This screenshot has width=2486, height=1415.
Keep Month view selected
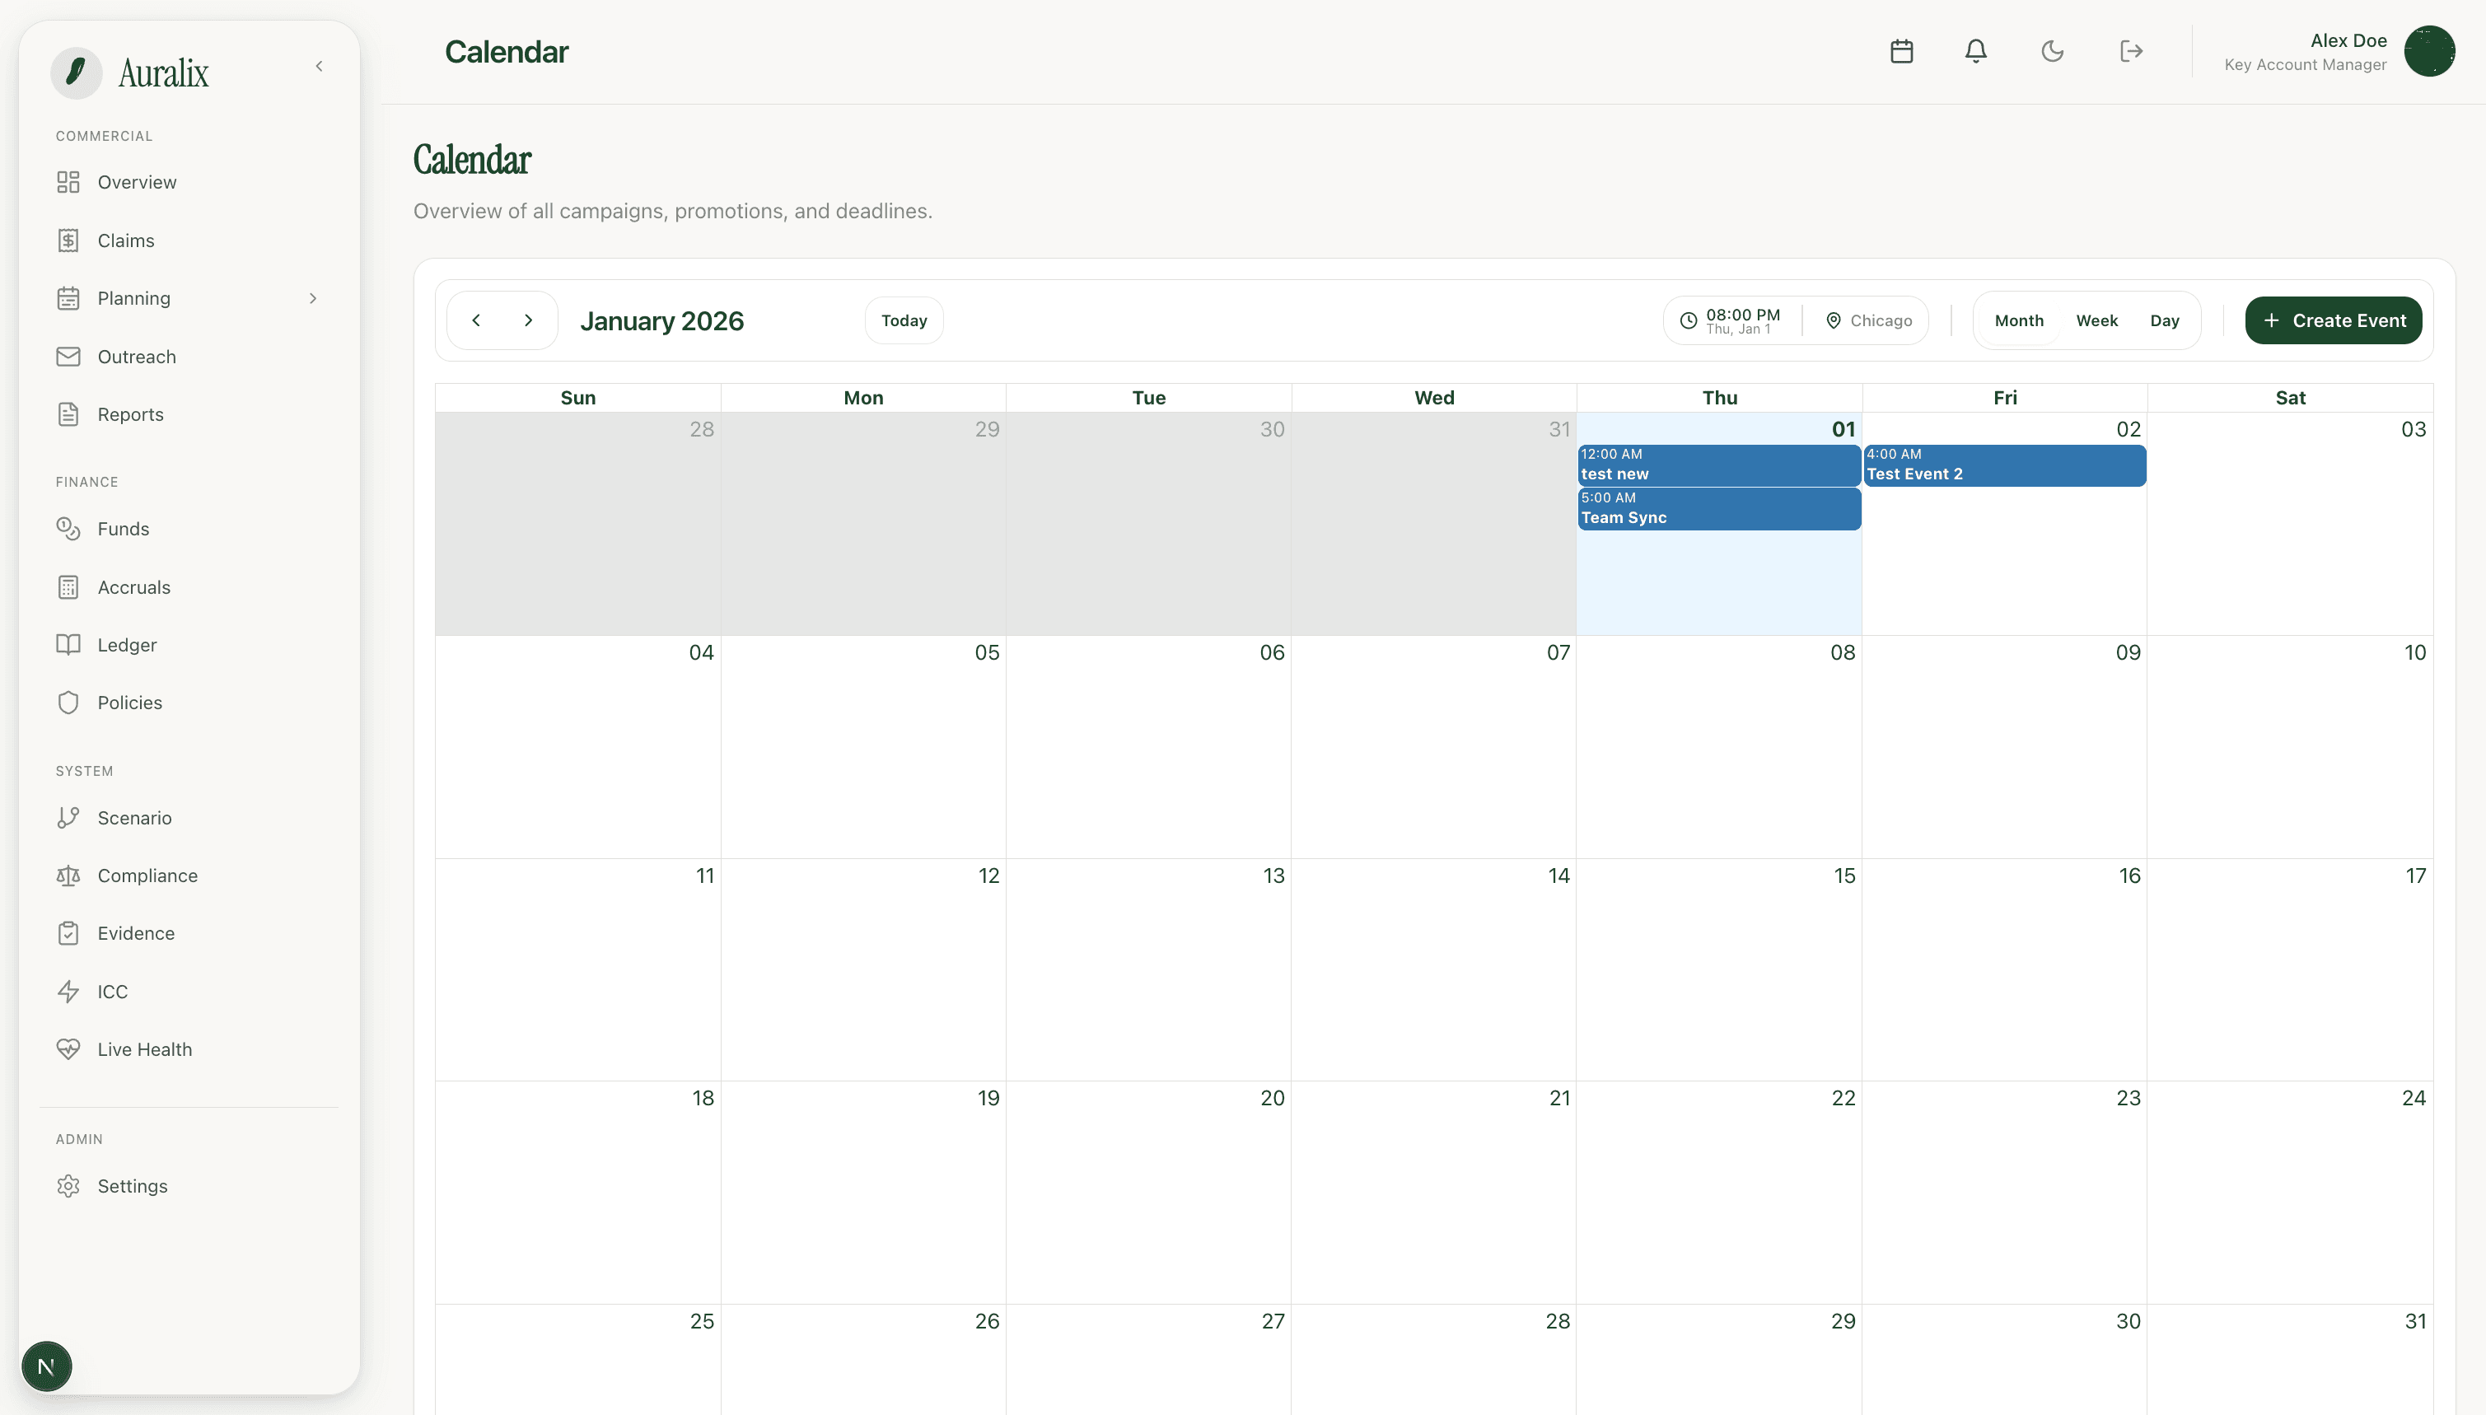click(2019, 320)
